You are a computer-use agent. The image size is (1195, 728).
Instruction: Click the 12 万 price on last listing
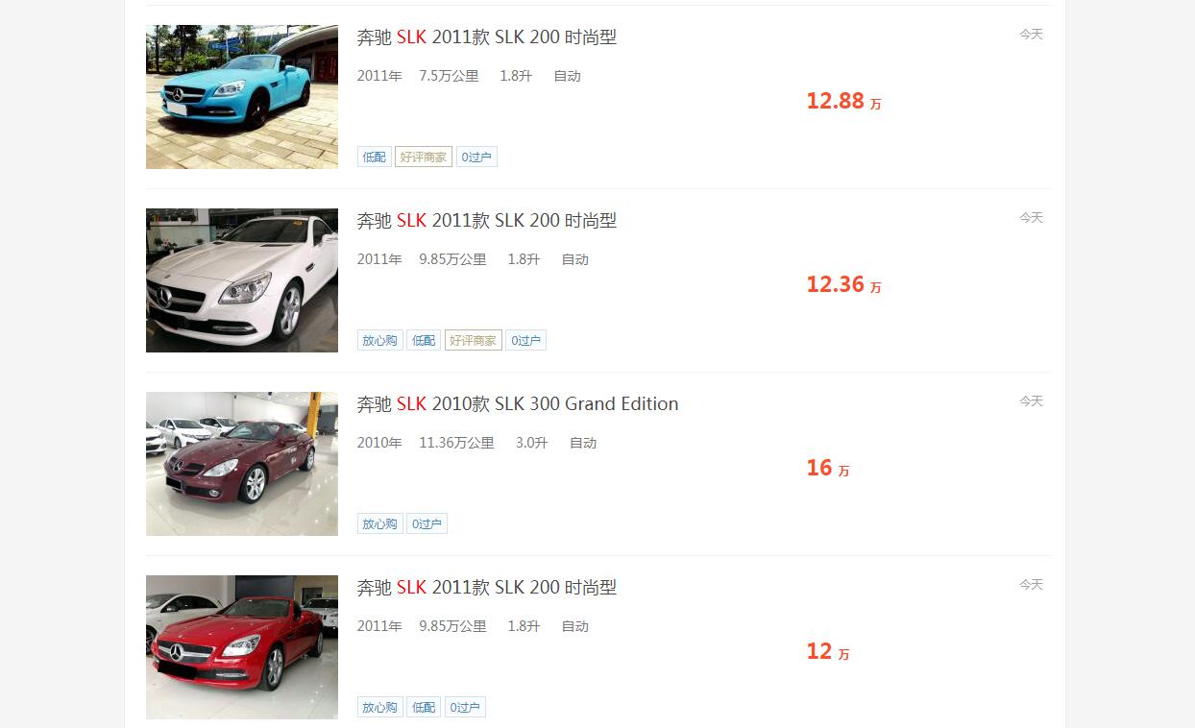click(x=828, y=651)
